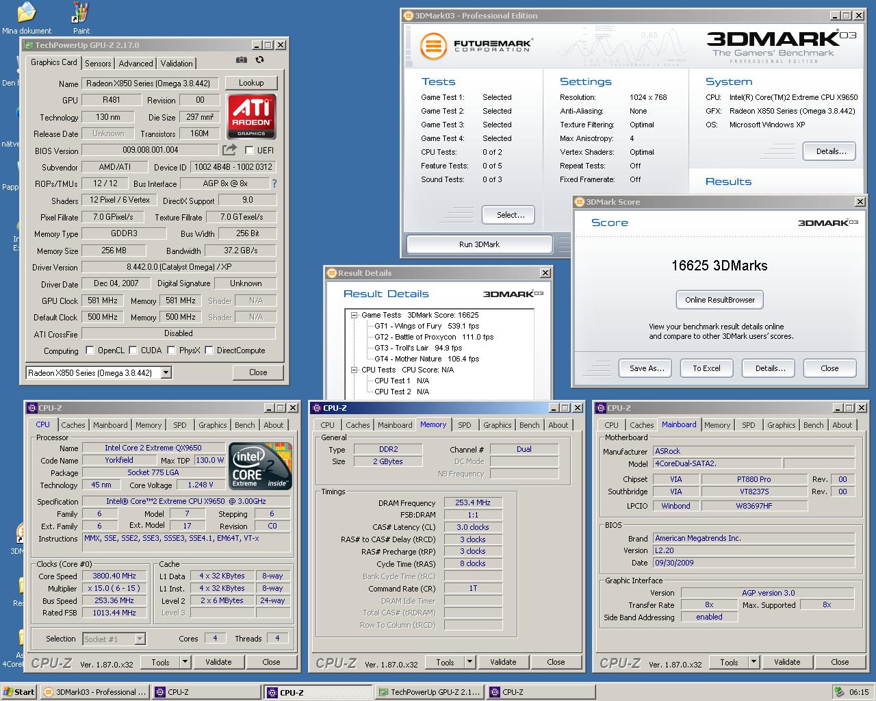Switch to 3DMark03 Professional taskbar item
This screenshot has height=701, width=876.
(94, 692)
